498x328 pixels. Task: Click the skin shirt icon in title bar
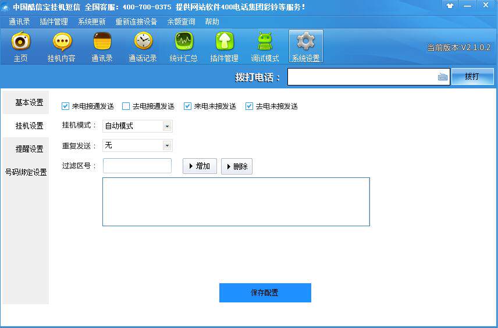click(450, 5)
